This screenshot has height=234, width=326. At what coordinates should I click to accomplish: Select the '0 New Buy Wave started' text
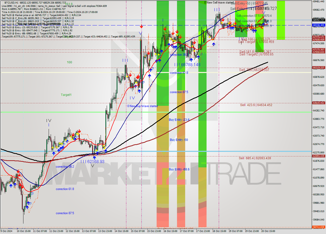[x=143, y=106]
